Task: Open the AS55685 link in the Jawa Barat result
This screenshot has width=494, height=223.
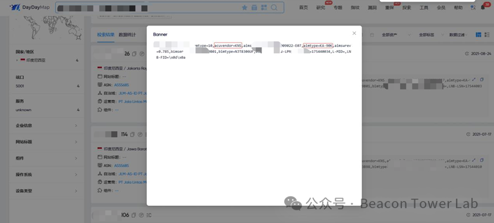Action: [121, 165]
